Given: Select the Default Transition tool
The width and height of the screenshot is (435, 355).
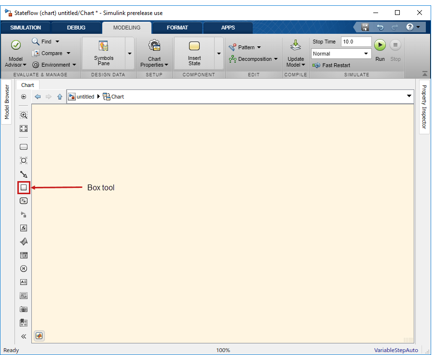Looking at the screenshot, I should pyautogui.click(x=24, y=174).
